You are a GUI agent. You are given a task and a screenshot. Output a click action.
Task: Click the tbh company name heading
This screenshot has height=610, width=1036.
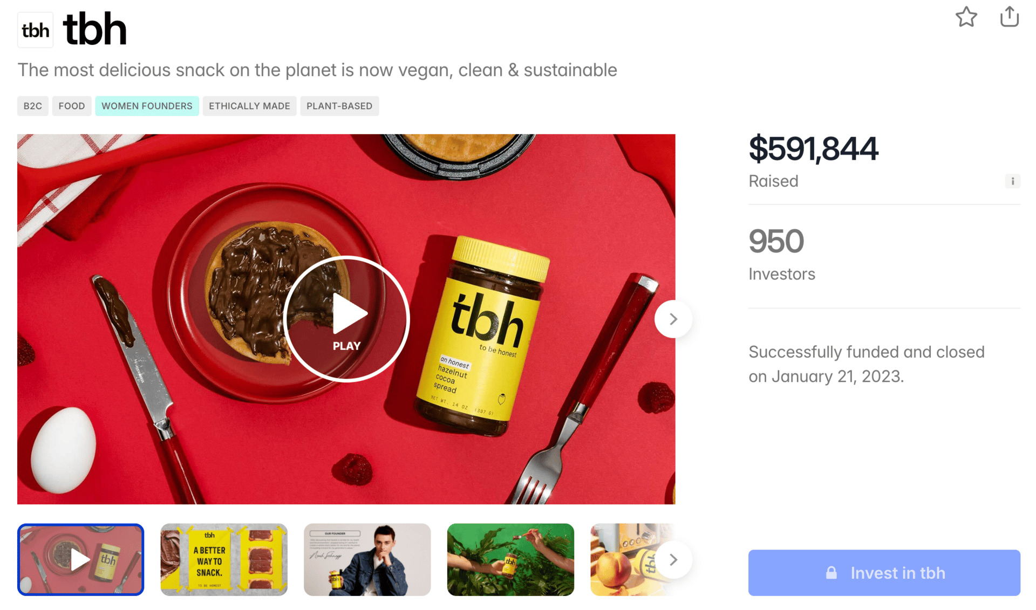[x=95, y=30]
